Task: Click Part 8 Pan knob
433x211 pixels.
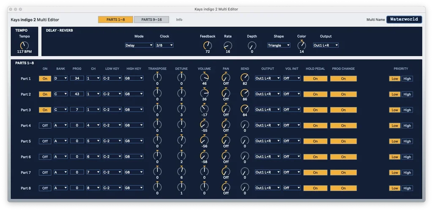Action: pyautogui.click(x=226, y=187)
